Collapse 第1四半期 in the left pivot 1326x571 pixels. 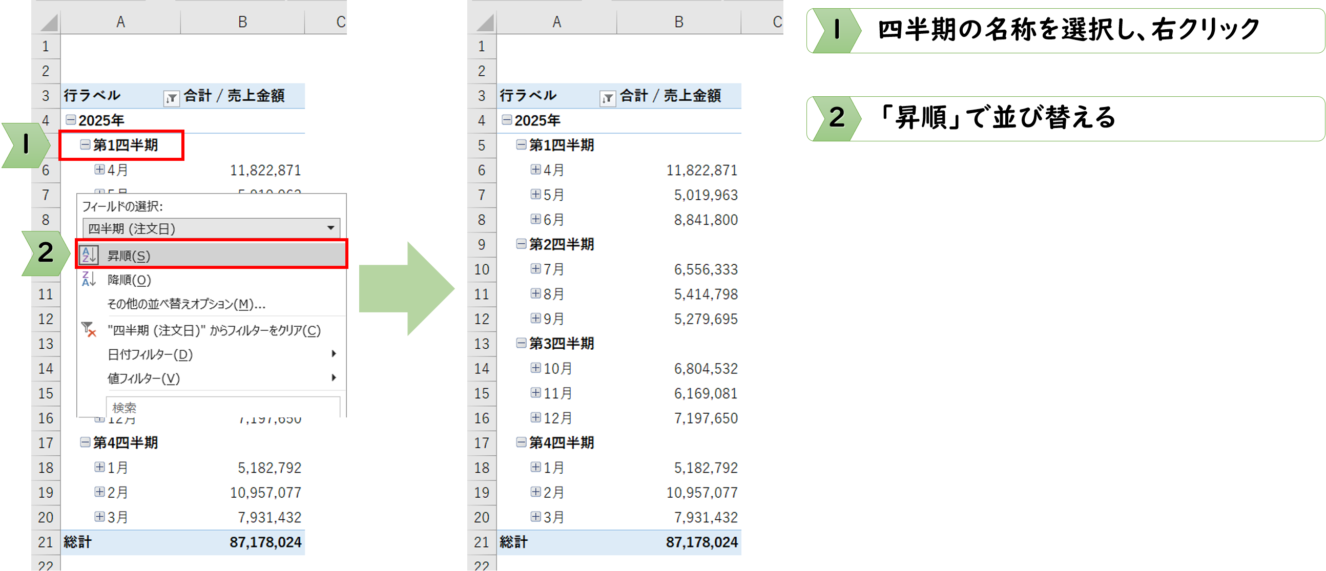84,145
